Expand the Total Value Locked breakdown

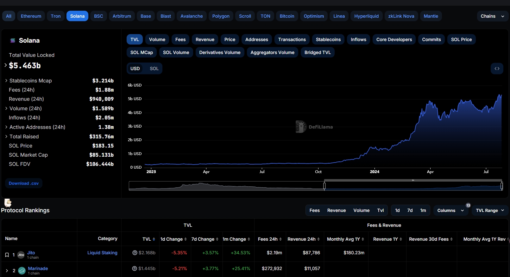pos(6,65)
